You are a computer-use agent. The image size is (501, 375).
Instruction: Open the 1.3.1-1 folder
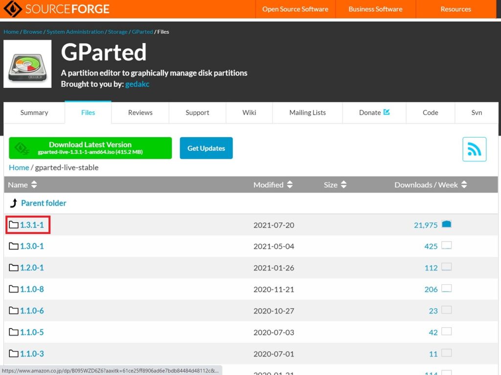(x=32, y=225)
